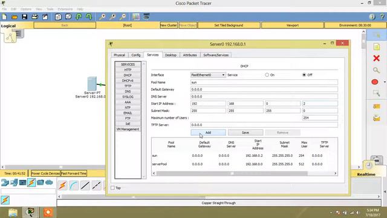Switch to the Physical tab
Image resolution: width=387 pixels, height=218 pixels.
point(119,55)
